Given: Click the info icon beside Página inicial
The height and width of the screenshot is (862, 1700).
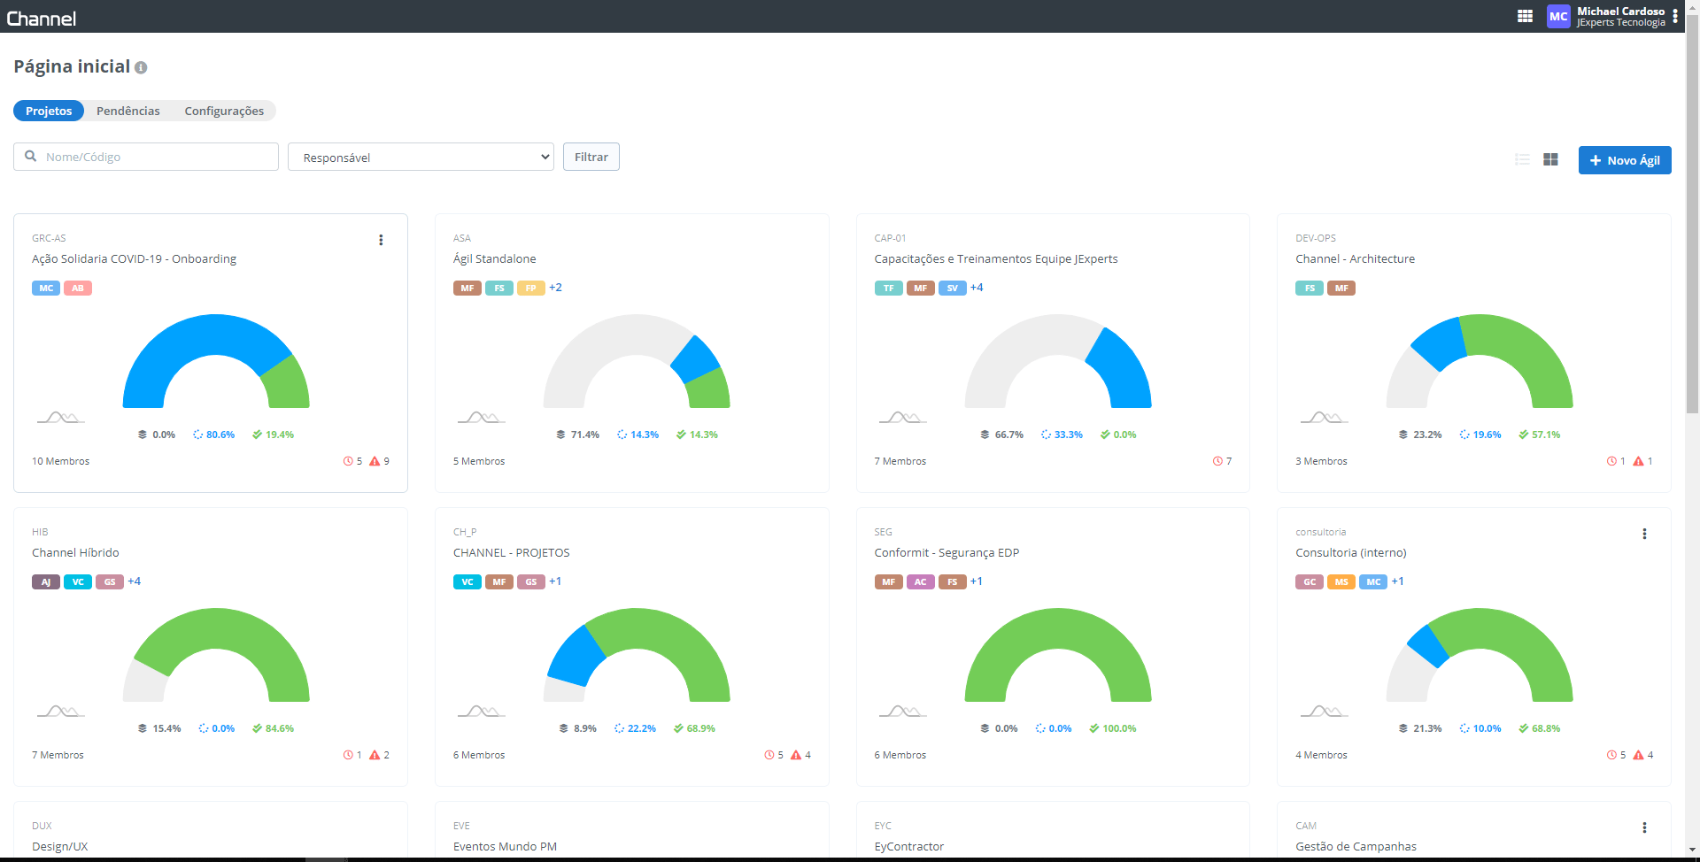Looking at the screenshot, I should click(141, 67).
